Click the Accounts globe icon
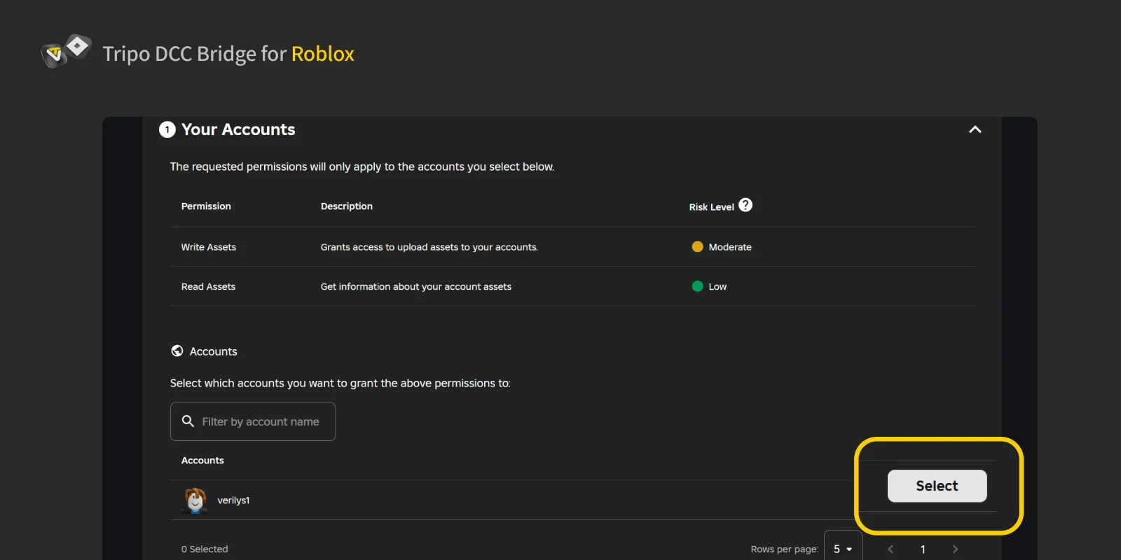1121x560 pixels. point(177,351)
